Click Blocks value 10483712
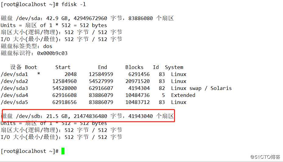This screenshot has height=162, width=283. click(138, 102)
